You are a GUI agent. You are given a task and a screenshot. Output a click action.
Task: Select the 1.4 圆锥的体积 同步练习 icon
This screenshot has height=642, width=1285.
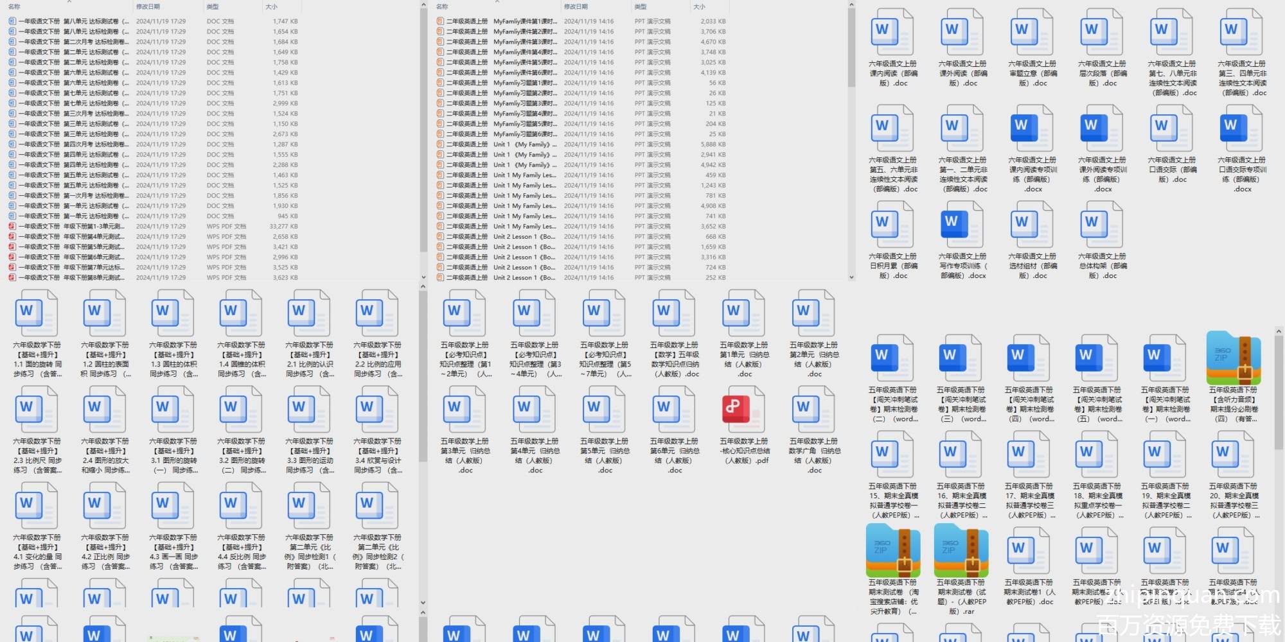(241, 313)
